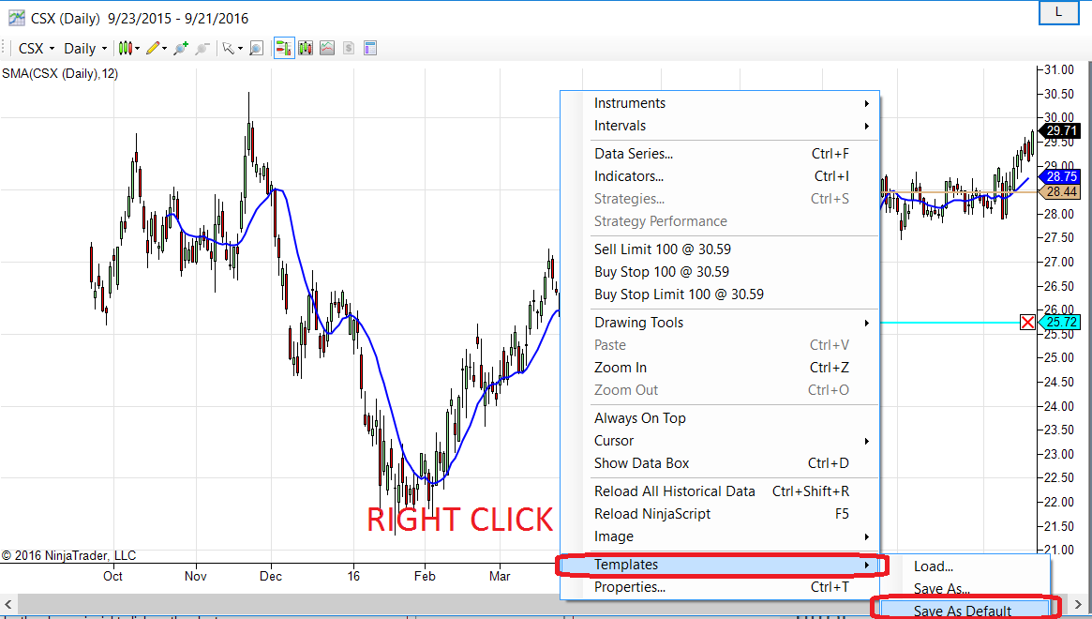Choose Indicators... from the context menu
The height and width of the screenshot is (619, 1092).
point(720,176)
